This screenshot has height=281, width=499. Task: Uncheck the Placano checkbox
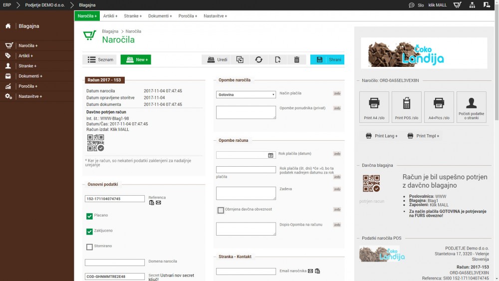click(89, 216)
